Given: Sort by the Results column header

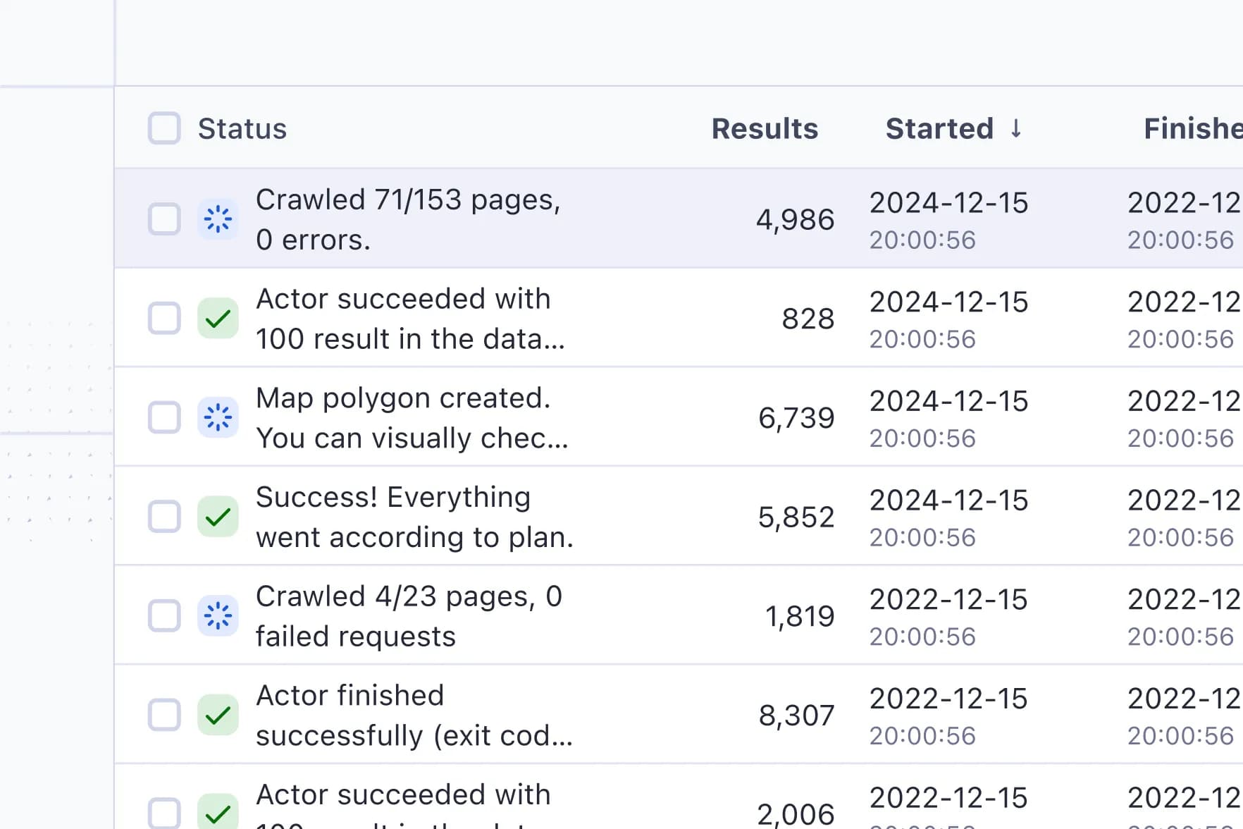Looking at the screenshot, I should [765, 128].
